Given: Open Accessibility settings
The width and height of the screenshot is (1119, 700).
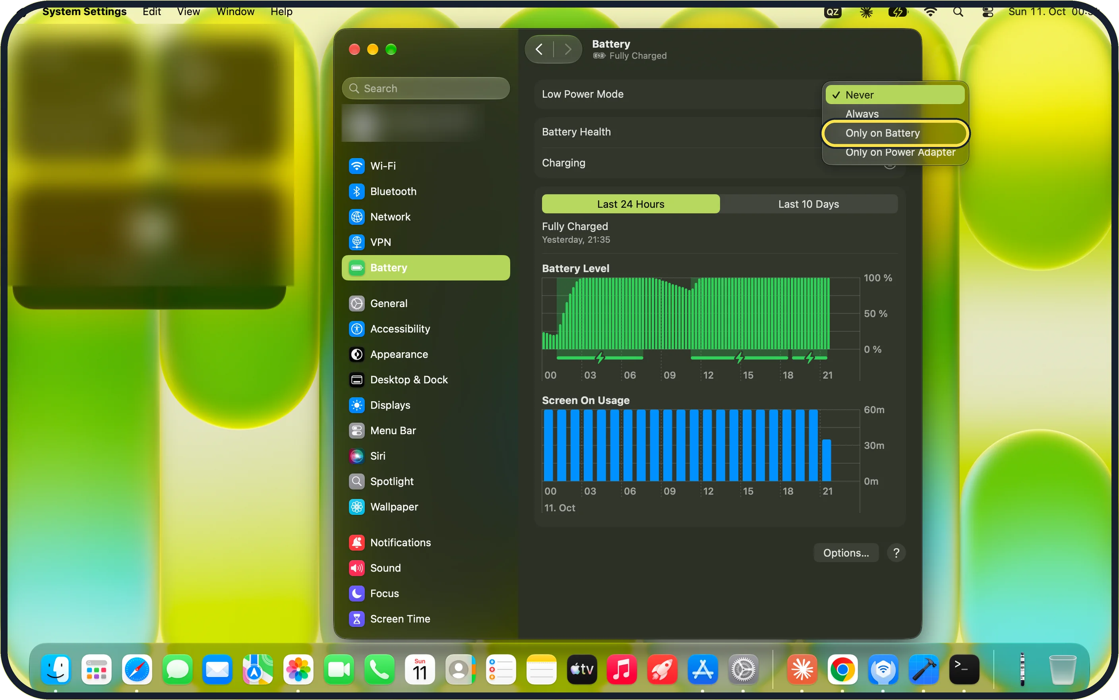Looking at the screenshot, I should (426, 329).
